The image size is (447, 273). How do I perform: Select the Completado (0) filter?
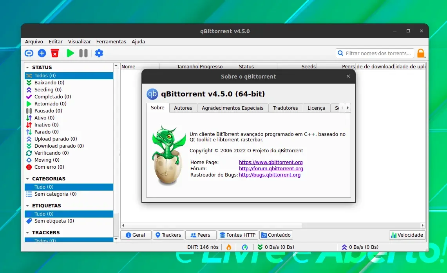69,96
